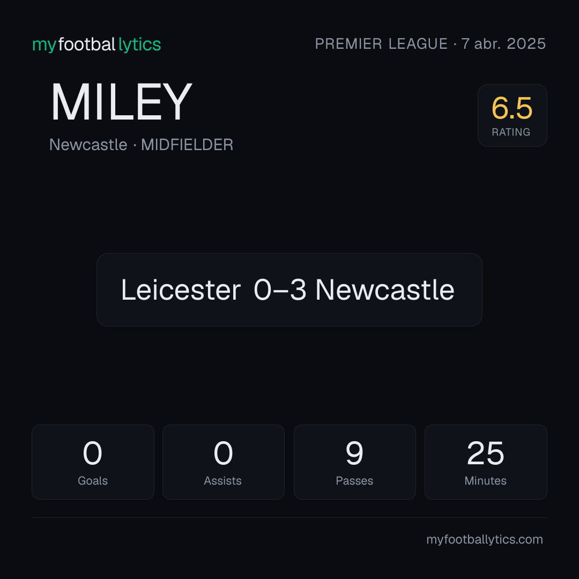This screenshot has width=579, height=579.
Task: Click the green 'my' part of logo
Action: (44, 46)
